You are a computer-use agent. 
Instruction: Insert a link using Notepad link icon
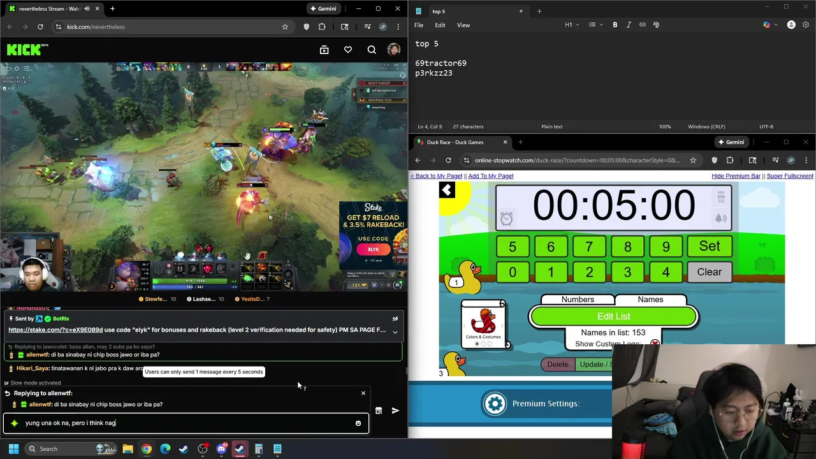coord(643,25)
